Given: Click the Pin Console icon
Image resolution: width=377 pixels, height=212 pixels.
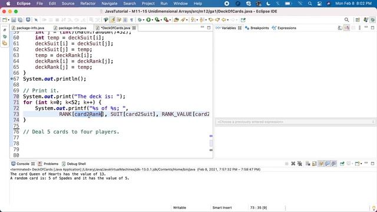Looking at the screenshot, I should tap(342, 164).
